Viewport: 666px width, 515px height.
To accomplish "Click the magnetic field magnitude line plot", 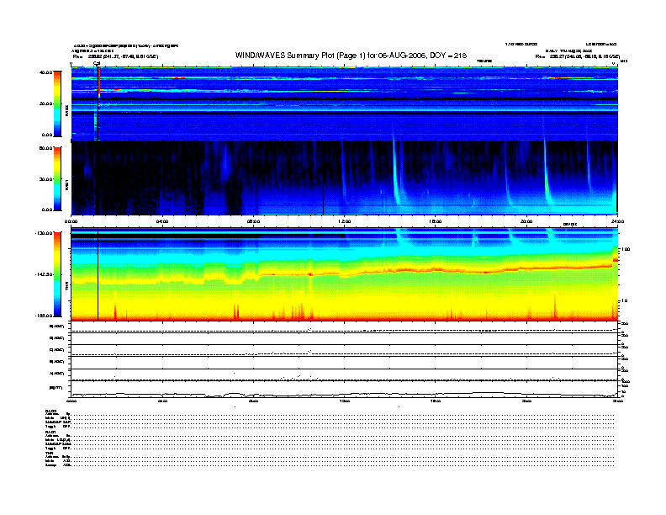I will 344,394.
